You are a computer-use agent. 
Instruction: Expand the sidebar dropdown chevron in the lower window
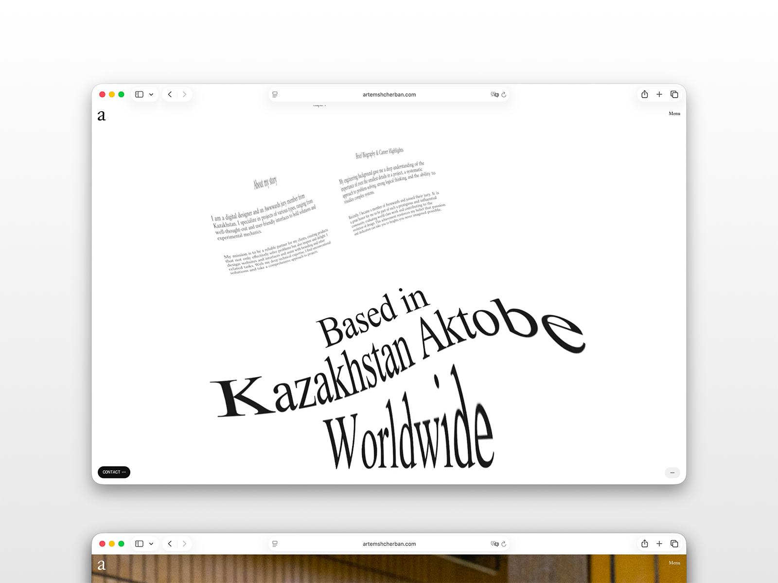pyautogui.click(x=151, y=544)
